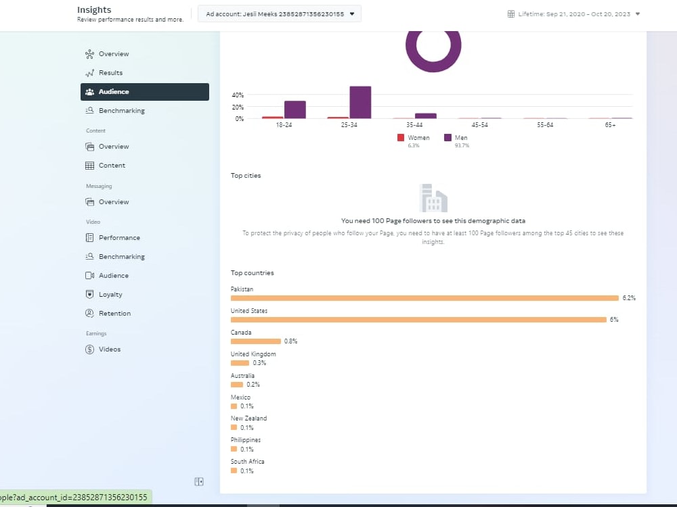Click the Video Performance icon
This screenshot has width=677, height=507.
(89, 237)
